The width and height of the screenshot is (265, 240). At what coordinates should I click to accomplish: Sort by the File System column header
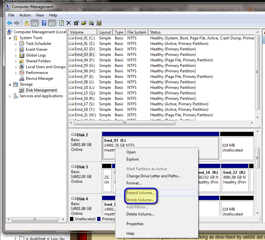click(137, 32)
